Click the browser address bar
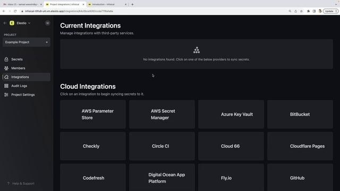 tap(152, 11)
